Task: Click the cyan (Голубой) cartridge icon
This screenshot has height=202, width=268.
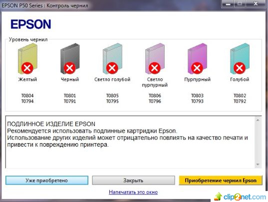Action: (x=240, y=58)
